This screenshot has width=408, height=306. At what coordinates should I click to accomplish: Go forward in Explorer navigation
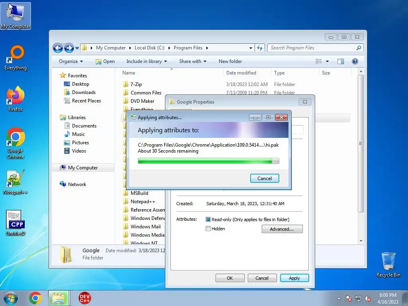pos(69,48)
